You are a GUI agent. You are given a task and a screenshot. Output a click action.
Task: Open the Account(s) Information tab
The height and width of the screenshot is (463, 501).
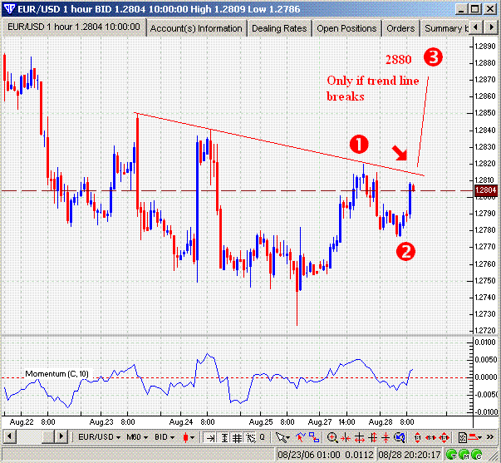[x=196, y=28]
